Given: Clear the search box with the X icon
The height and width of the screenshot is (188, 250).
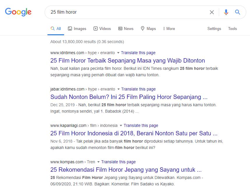Looking at the screenshot, I should pyautogui.click(x=212, y=12).
